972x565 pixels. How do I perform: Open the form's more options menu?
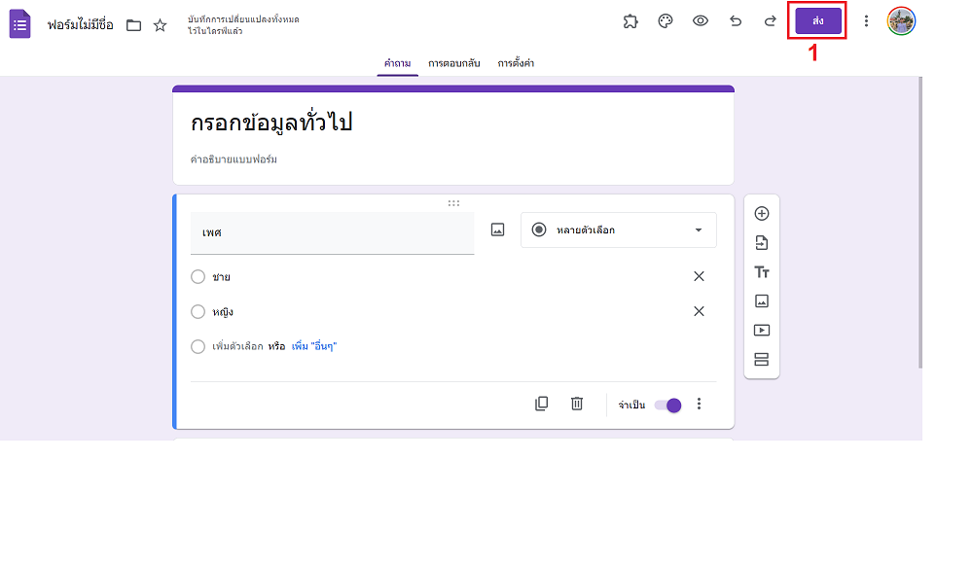[x=867, y=21]
